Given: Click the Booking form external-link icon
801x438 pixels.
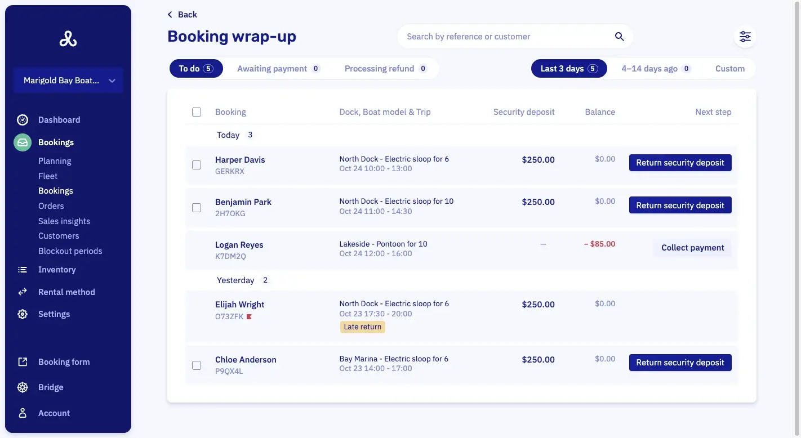Looking at the screenshot, I should coord(23,362).
